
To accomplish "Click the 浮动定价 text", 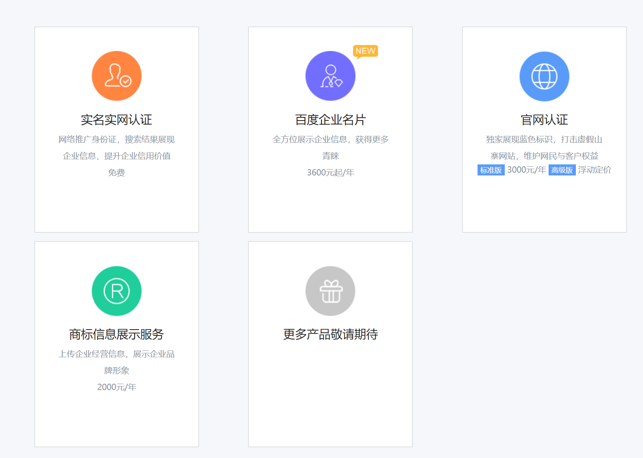I will [x=594, y=170].
